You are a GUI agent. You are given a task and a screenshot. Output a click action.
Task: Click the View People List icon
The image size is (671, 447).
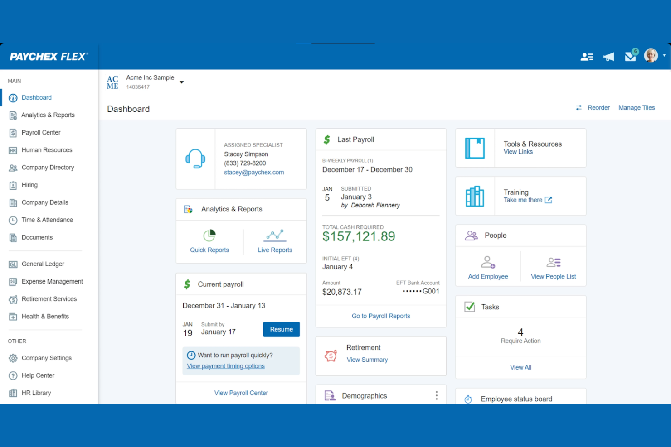553,262
